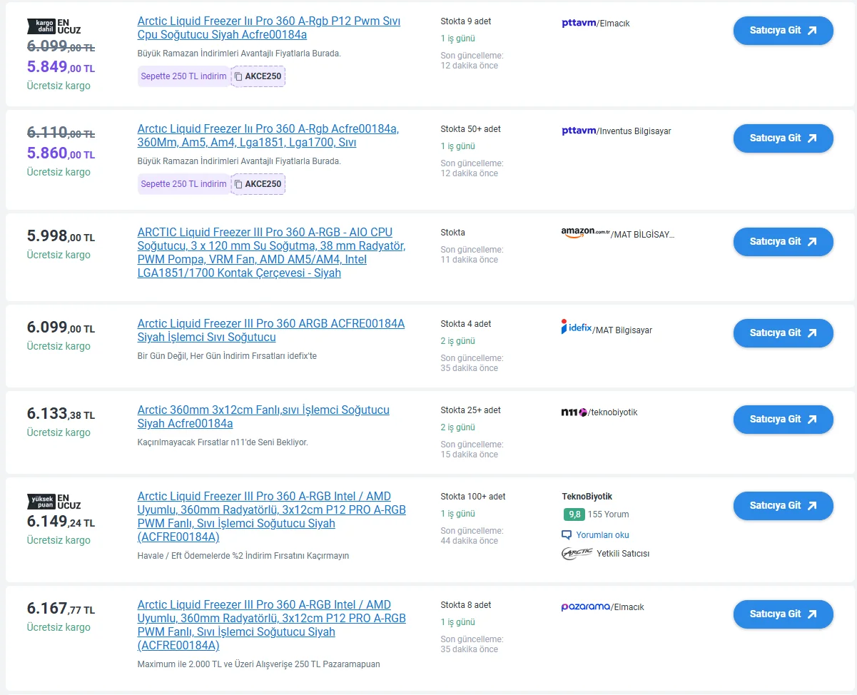857x695 pixels.
Task: Click 'Yetkili Satıcısı' text
Action: click(x=623, y=554)
